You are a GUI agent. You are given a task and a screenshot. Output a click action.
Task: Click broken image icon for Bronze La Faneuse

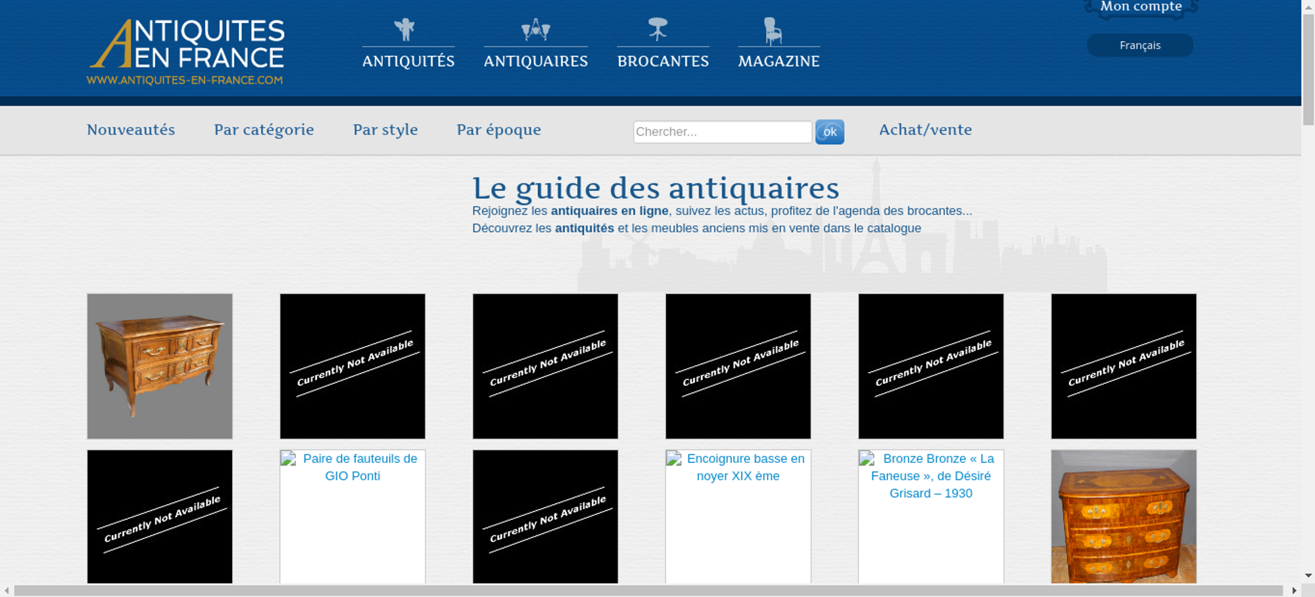click(x=867, y=459)
